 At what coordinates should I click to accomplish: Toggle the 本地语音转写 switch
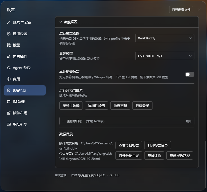click(x=190, y=74)
